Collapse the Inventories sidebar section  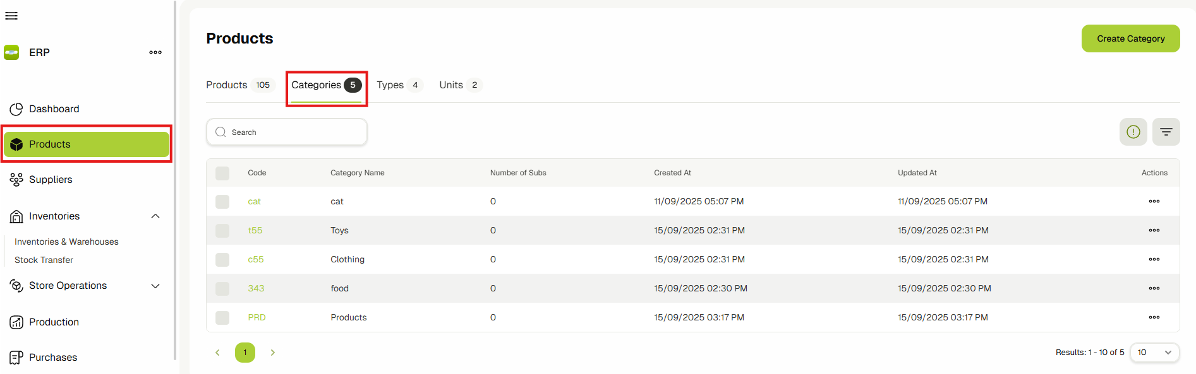coord(155,216)
